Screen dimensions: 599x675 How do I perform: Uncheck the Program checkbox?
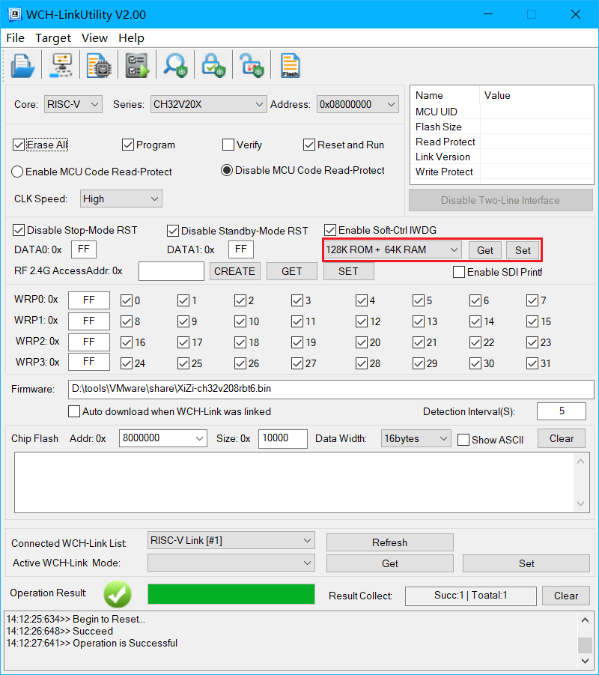128,145
